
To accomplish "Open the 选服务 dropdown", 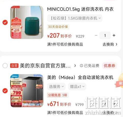I will 56,87.
